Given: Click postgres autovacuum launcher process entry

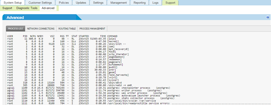Looking at the screenshot, I should point(144,95).
